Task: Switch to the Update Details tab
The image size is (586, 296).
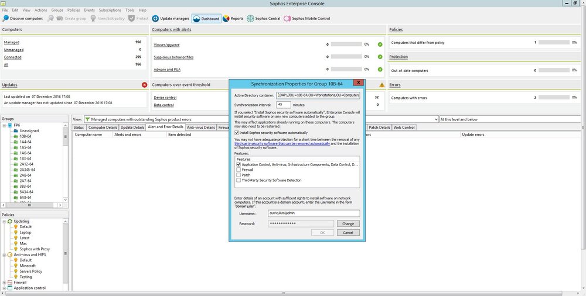Action: 132,128
